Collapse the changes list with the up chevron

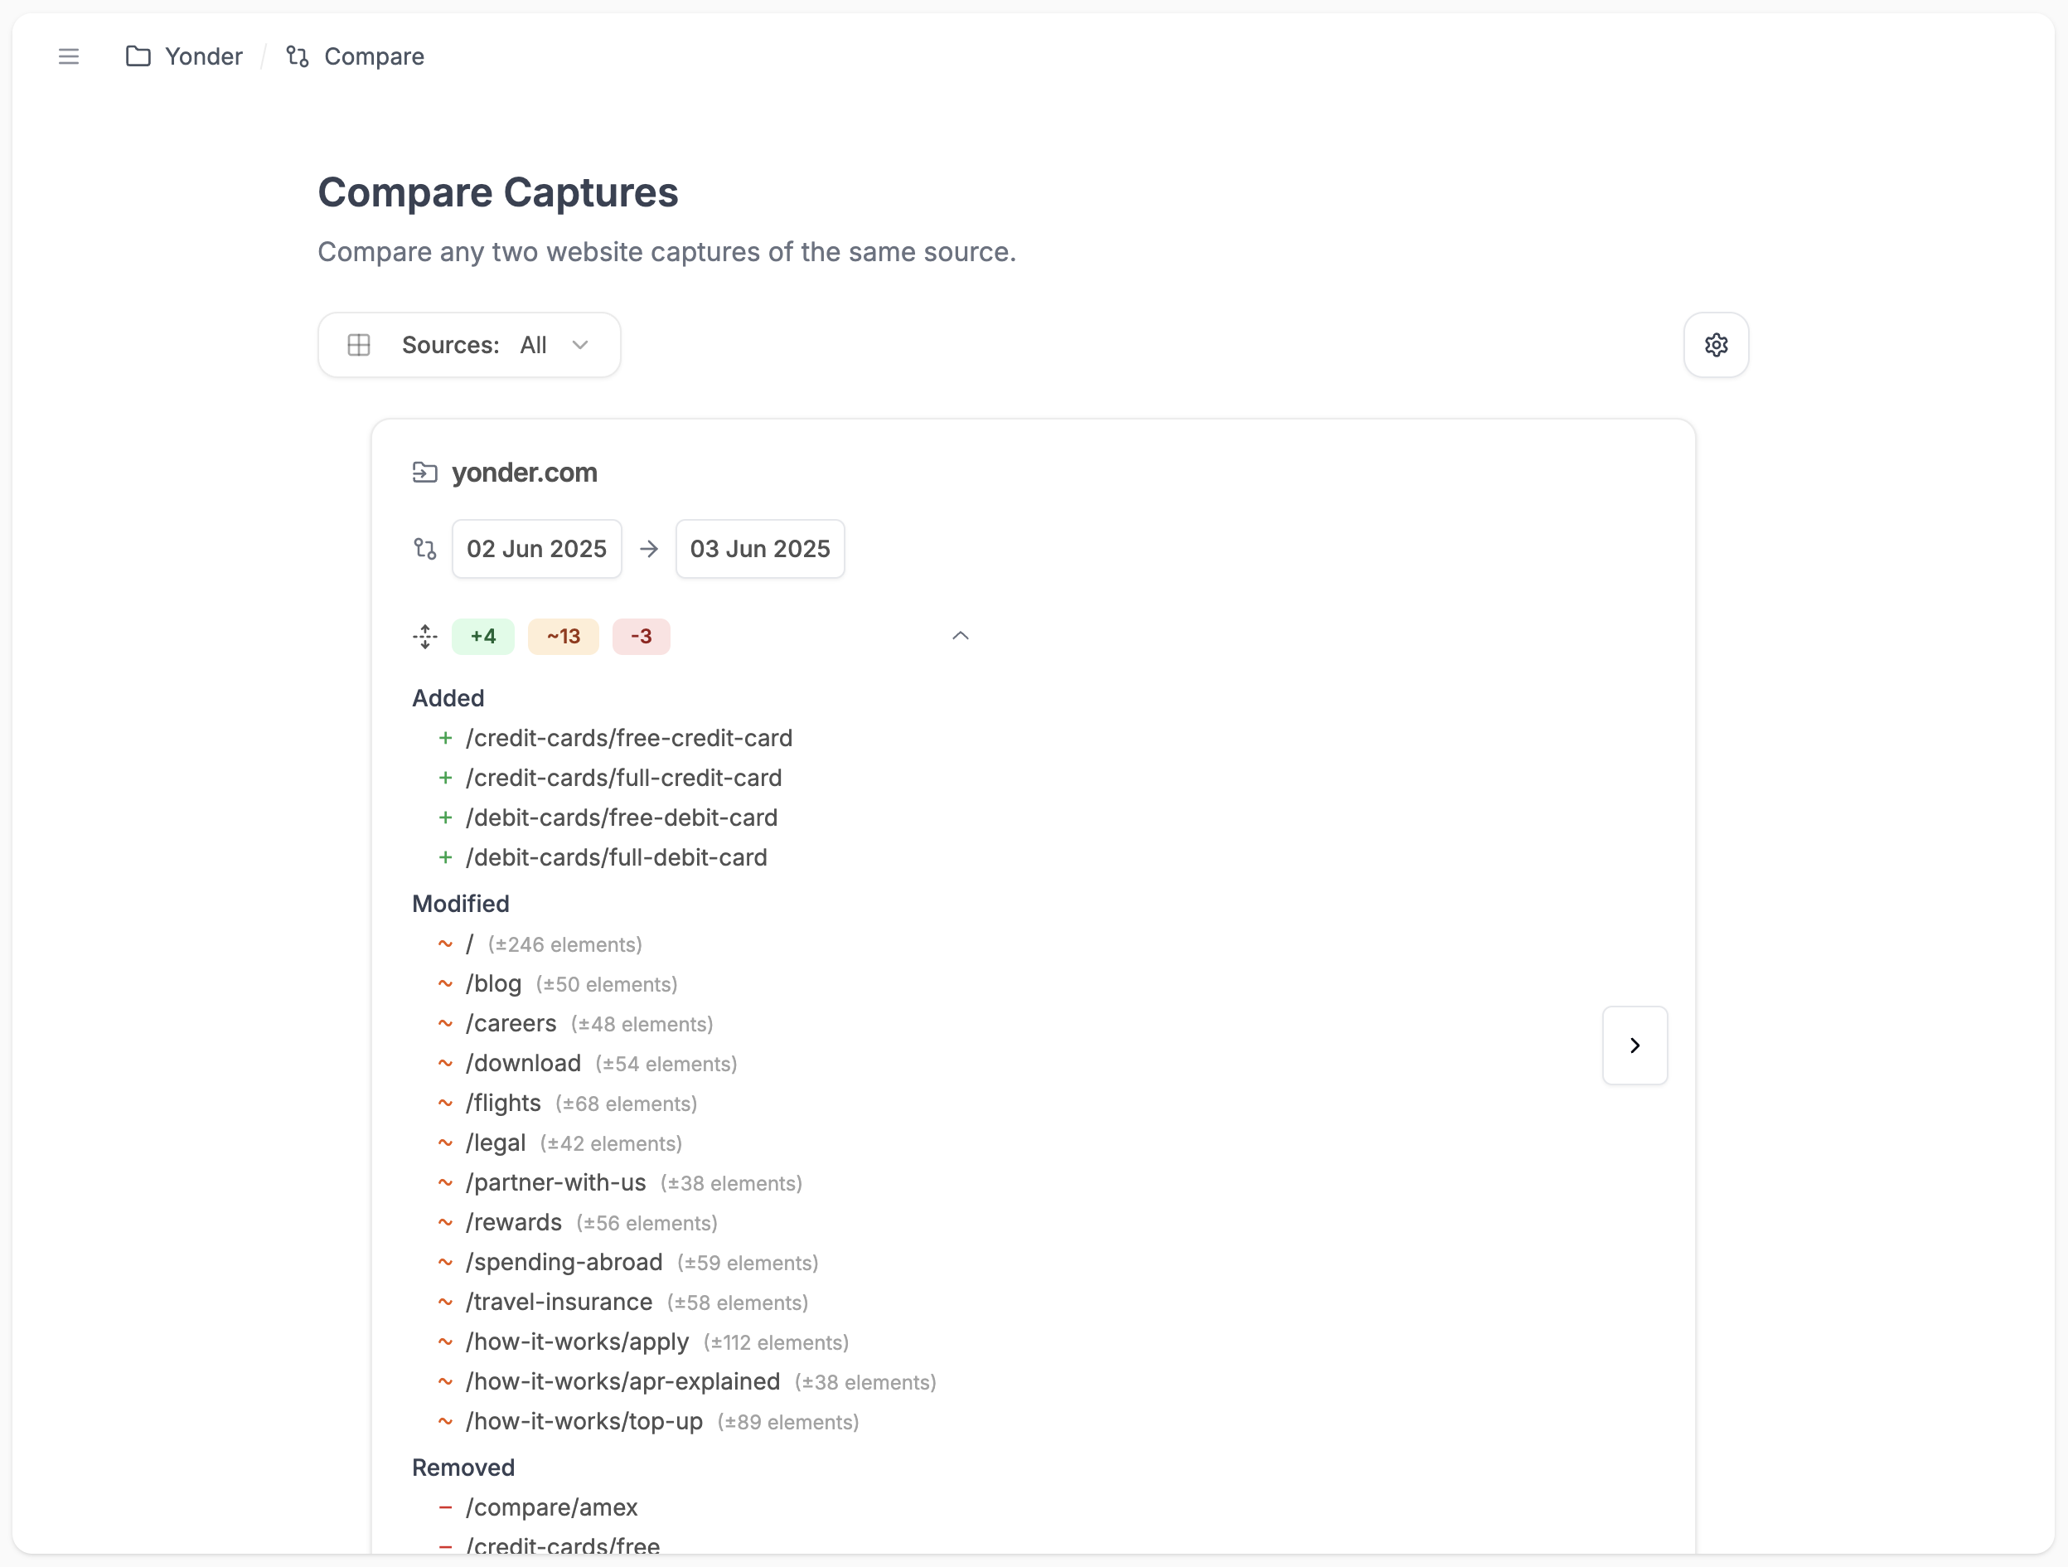tap(960, 635)
